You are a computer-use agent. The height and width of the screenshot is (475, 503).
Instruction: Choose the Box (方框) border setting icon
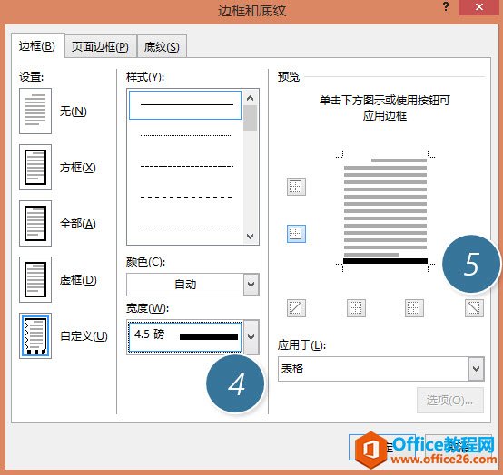pyautogui.click(x=35, y=167)
